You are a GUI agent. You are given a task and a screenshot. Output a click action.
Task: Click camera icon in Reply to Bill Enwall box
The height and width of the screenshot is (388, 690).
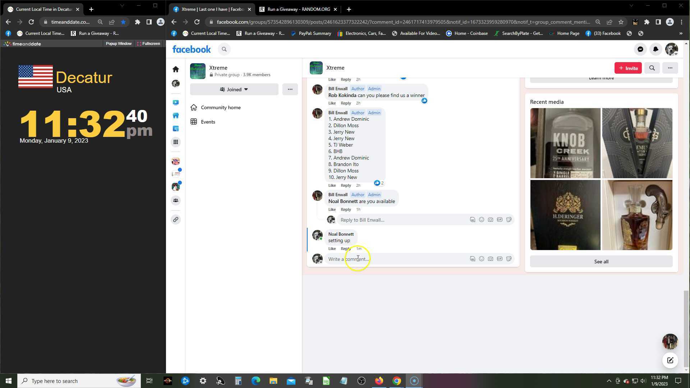[491, 220]
